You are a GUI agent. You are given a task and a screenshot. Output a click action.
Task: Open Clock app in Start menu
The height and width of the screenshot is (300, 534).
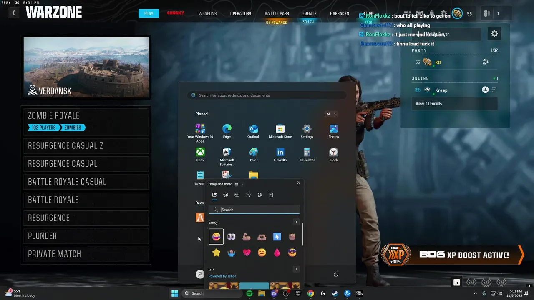coord(334,155)
